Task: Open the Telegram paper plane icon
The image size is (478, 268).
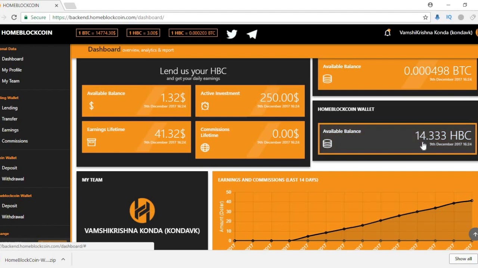Action: [x=252, y=34]
